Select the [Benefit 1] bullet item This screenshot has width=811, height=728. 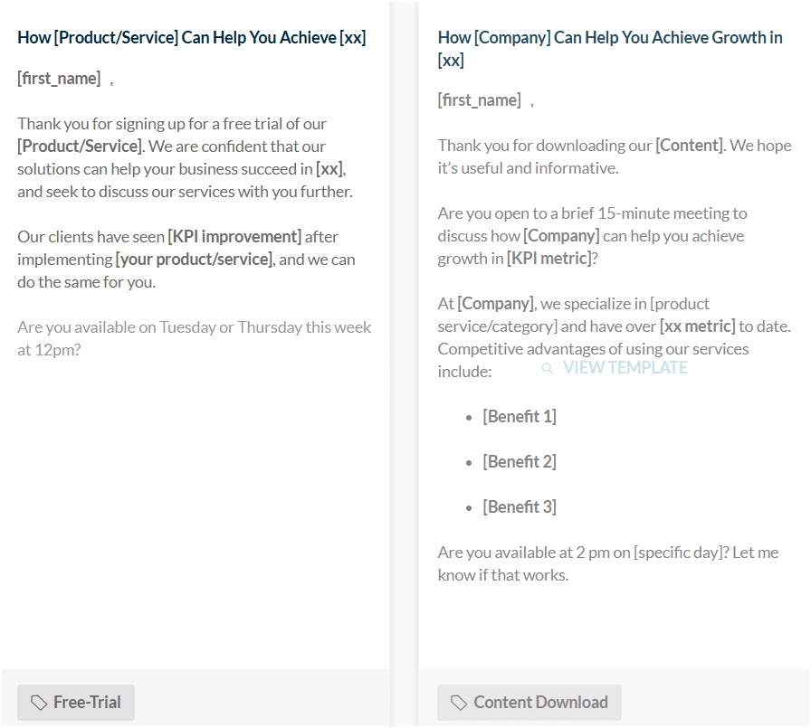pos(520,416)
